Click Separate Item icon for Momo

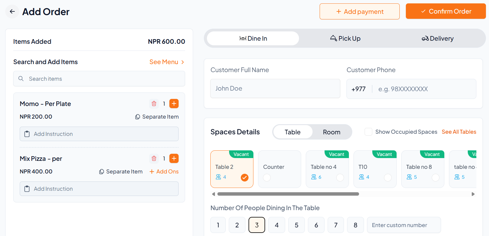click(138, 117)
